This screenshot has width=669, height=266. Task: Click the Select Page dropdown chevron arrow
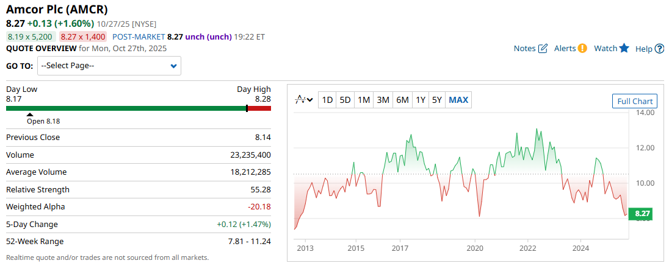point(174,66)
